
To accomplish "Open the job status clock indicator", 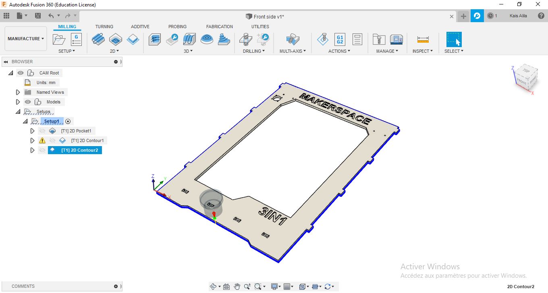I will (x=492, y=16).
